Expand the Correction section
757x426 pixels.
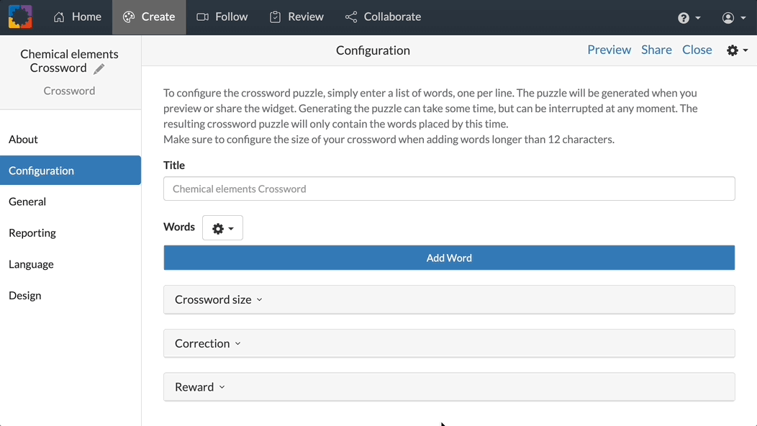(207, 343)
